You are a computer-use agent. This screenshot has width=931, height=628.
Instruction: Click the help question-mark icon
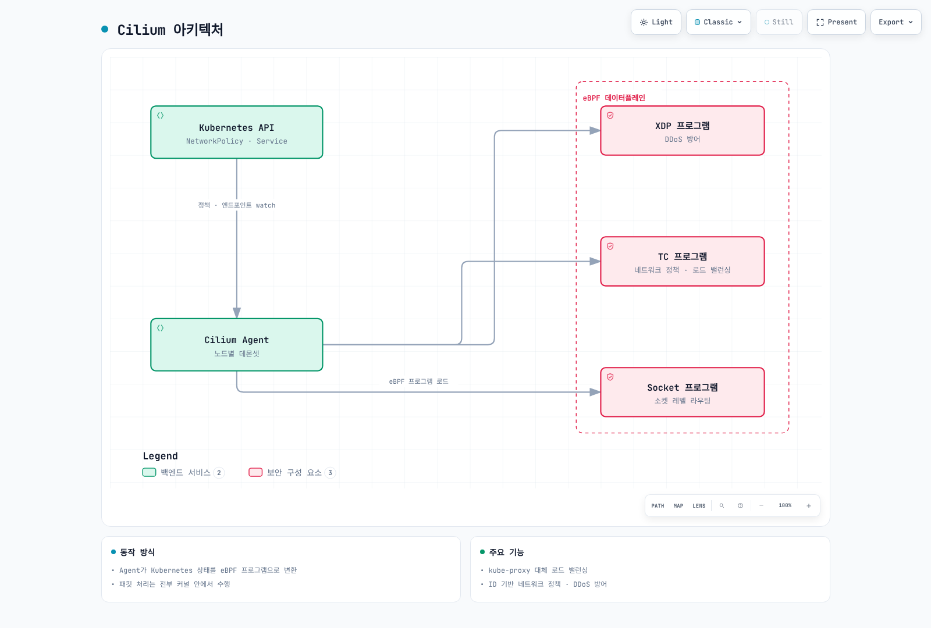pyautogui.click(x=740, y=506)
